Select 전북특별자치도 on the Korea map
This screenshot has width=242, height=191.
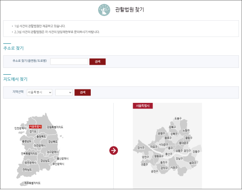(x=29, y=153)
